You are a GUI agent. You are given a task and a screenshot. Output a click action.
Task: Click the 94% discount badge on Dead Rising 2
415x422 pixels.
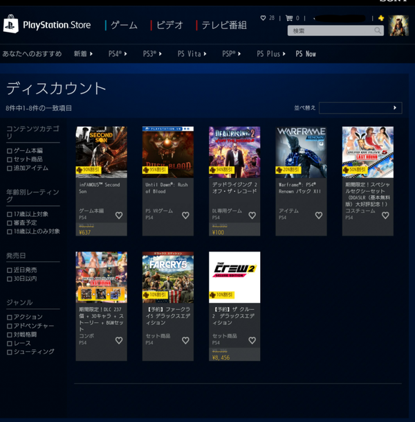(221, 170)
